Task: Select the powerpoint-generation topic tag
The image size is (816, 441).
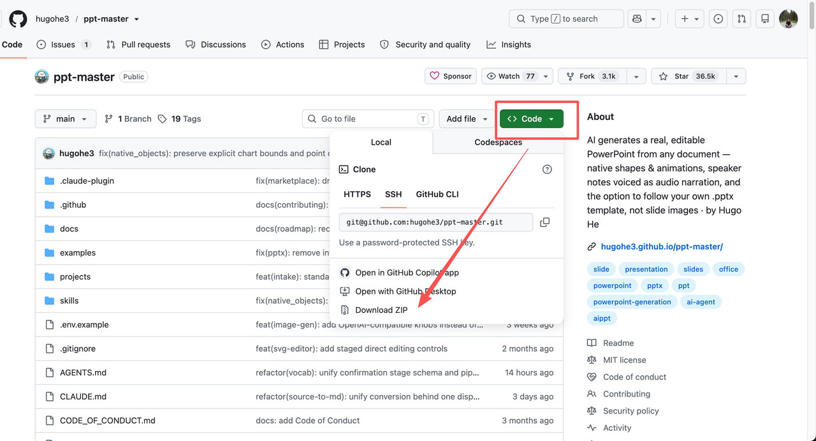Action: coord(632,302)
